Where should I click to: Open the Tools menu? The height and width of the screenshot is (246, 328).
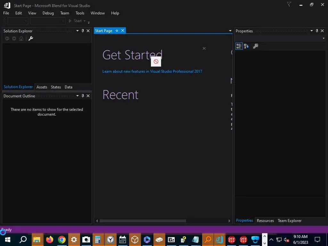80,13
